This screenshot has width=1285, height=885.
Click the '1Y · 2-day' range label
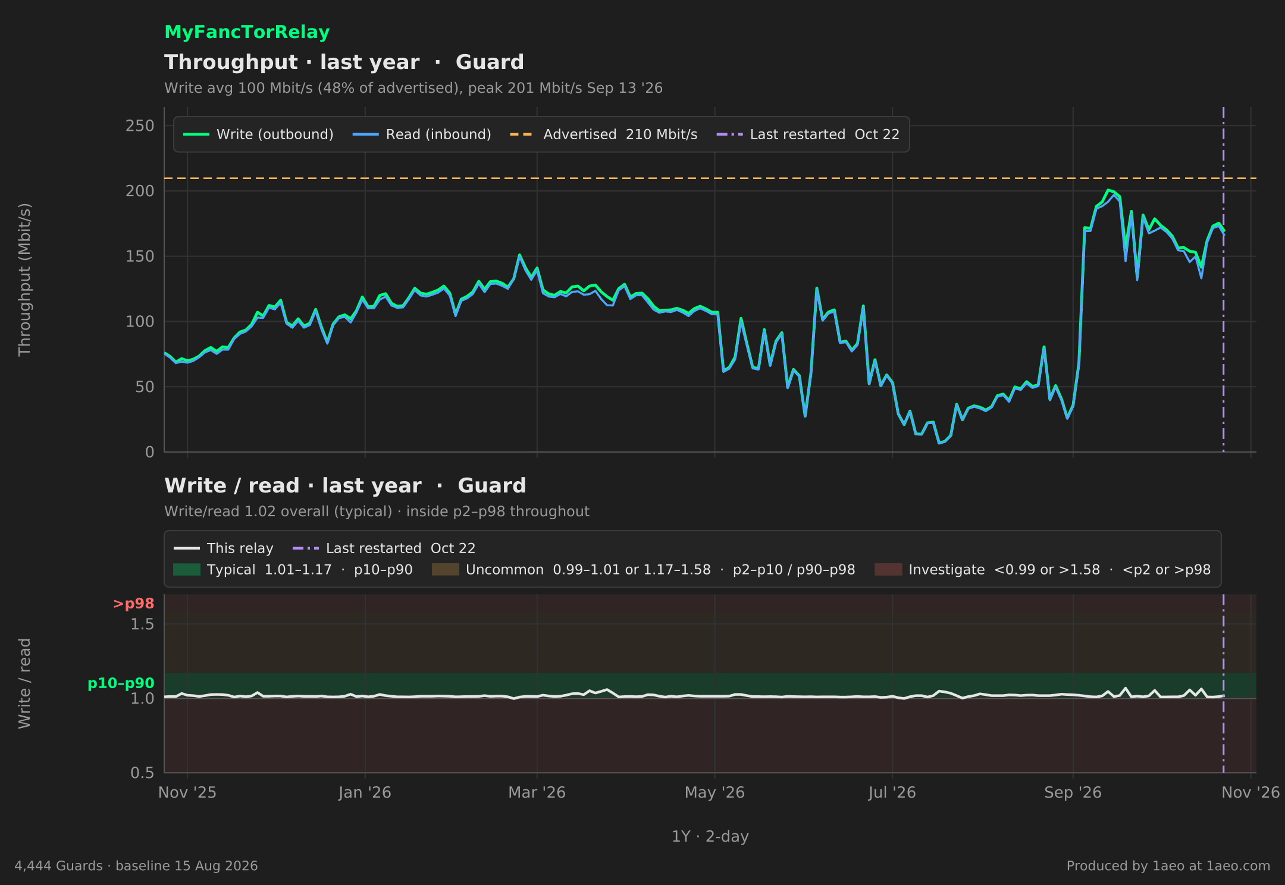[x=710, y=837]
